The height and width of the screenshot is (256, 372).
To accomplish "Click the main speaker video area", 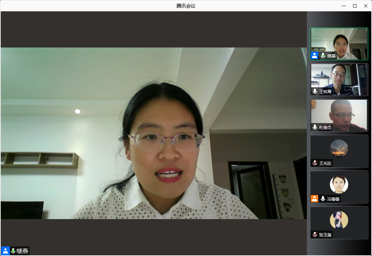I will [x=154, y=133].
